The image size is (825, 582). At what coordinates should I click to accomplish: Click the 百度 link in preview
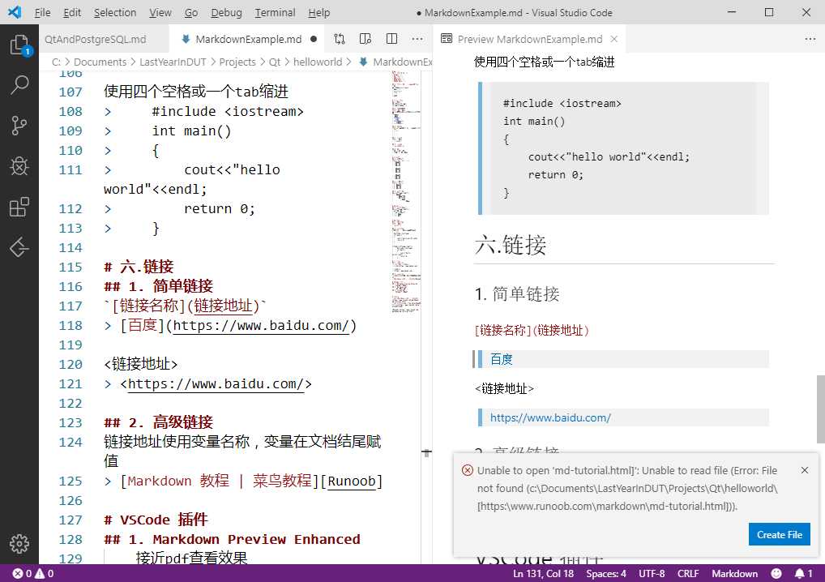pos(502,359)
